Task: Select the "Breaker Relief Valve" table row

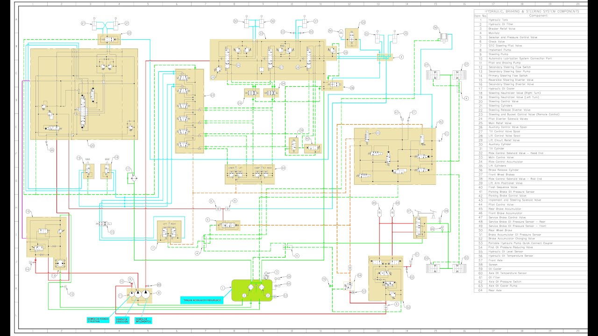Action: click(530, 28)
